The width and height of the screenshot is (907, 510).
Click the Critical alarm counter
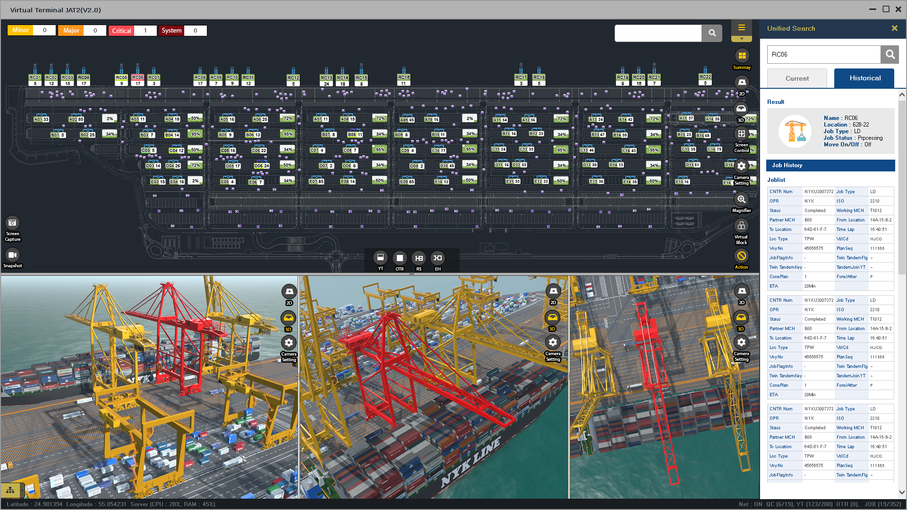(133, 31)
